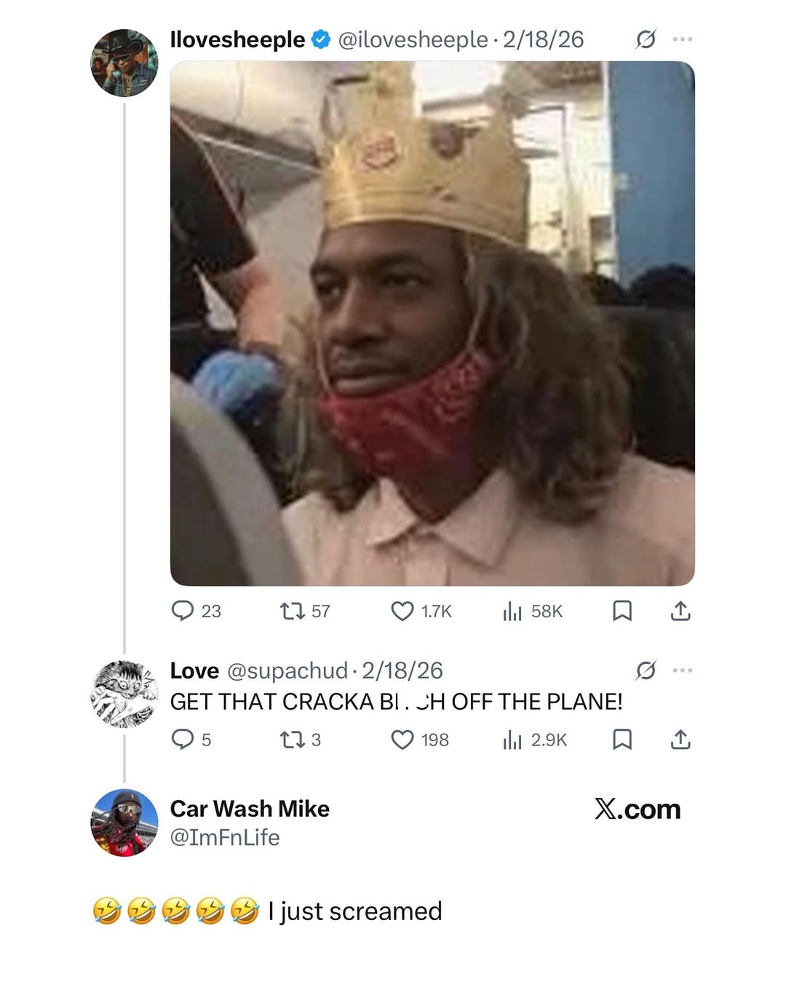Like the Ilovesheeple post
Screen dimensions: 786x982
(402, 611)
